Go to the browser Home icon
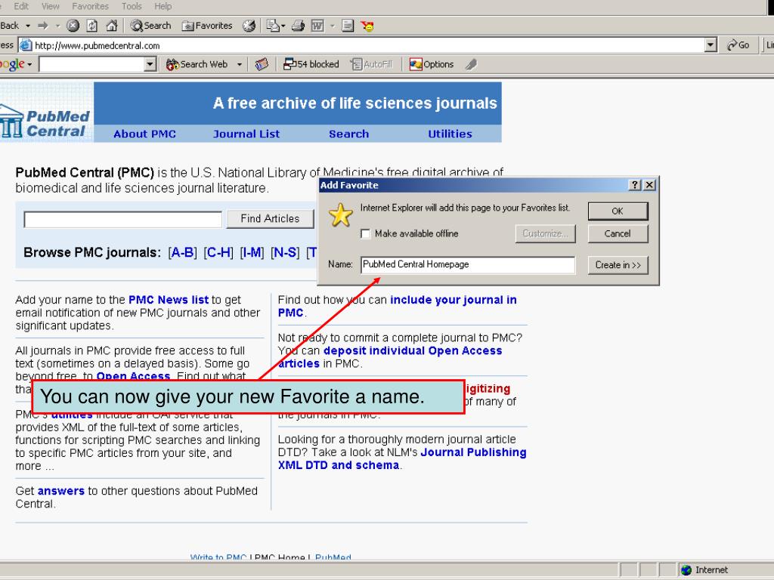Image resolution: width=774 pixels, height=580 pixels. coord(112,26)
